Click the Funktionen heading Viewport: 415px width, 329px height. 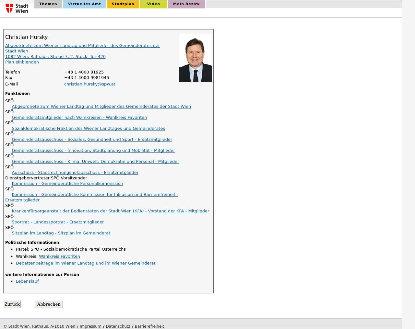pos(18,93)
